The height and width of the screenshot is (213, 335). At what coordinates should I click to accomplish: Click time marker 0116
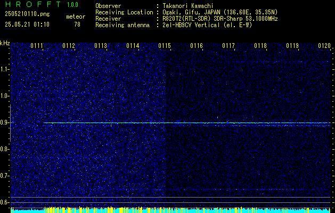[197, 46]
